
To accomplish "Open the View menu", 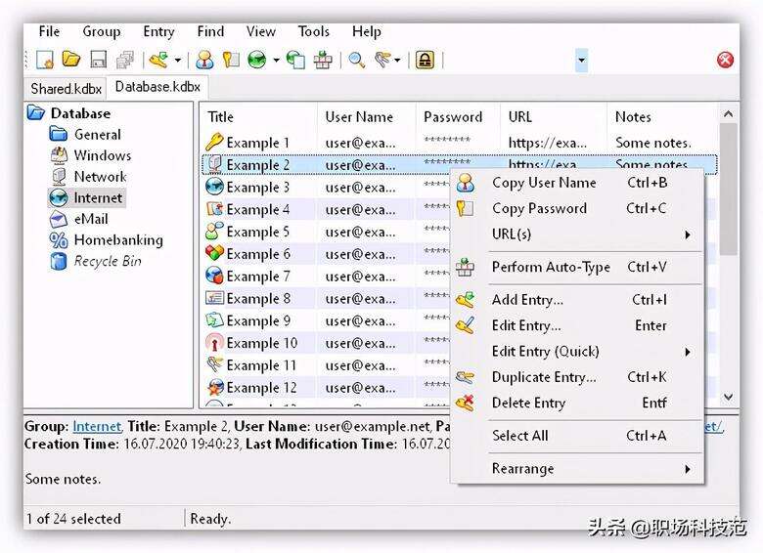I will tap(261, 31).
